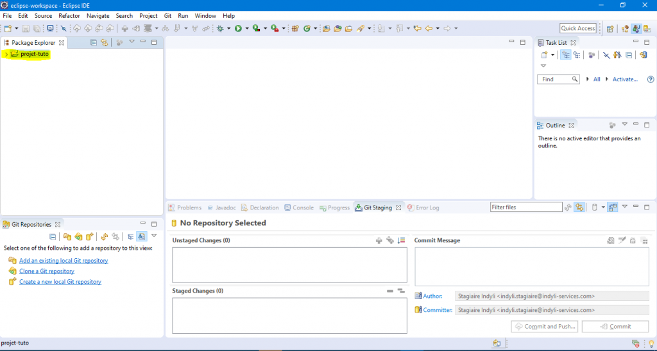657x351 pixels.
Task: Open the New wizard dropdown arrow
Action: pos(16,28)
